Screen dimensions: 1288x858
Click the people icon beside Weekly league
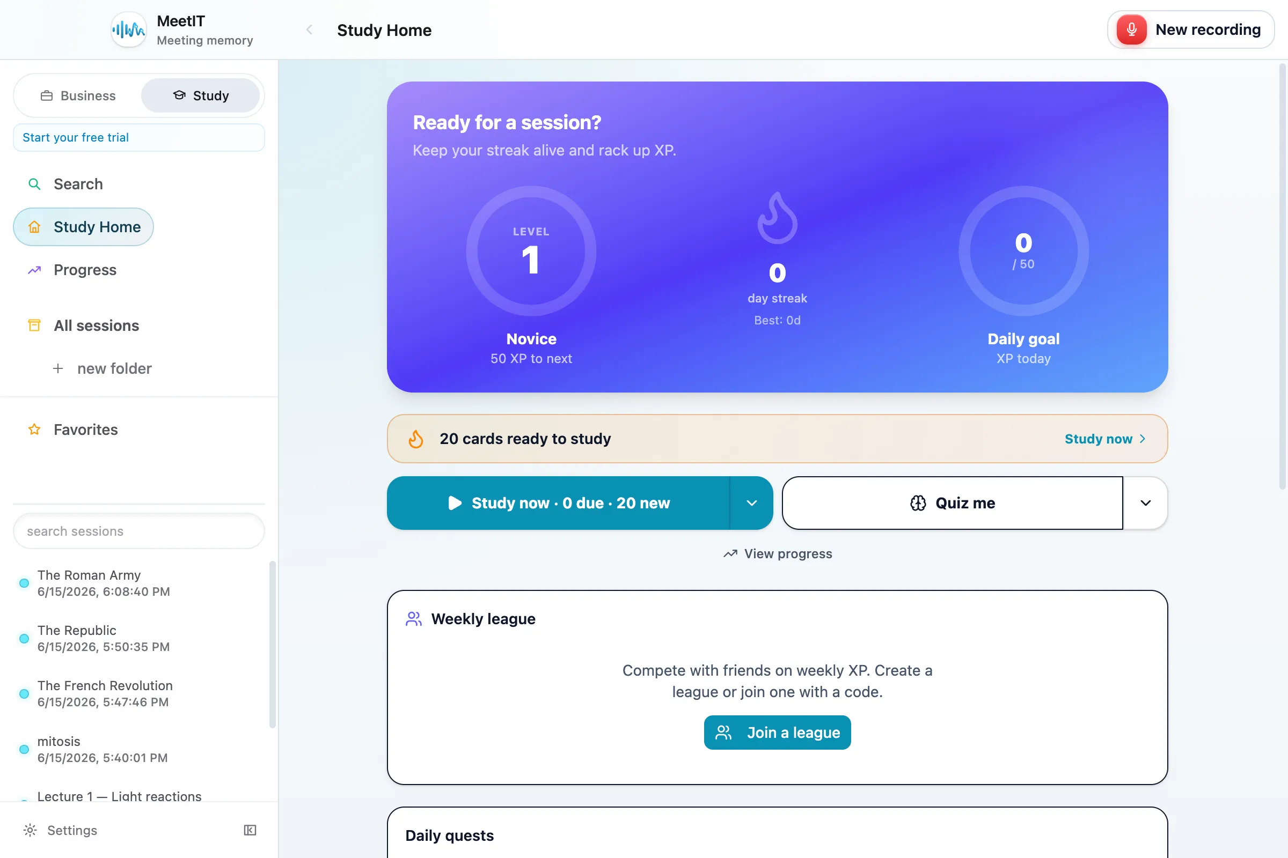coord(414,619)
